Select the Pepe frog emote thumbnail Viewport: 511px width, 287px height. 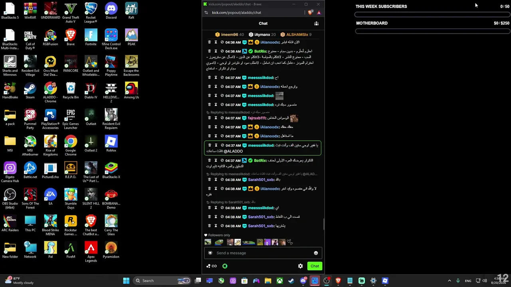[x=219, y=242]
